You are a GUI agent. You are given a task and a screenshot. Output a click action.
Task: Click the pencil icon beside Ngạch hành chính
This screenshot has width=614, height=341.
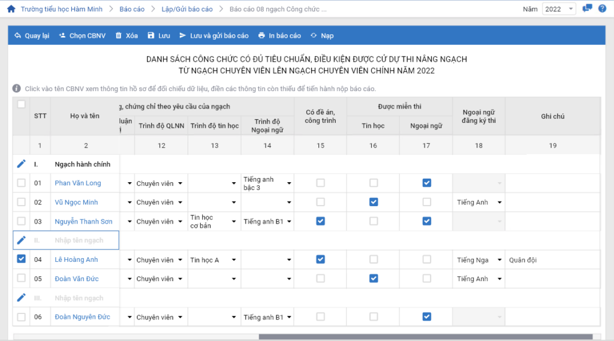tap(22, 164)
